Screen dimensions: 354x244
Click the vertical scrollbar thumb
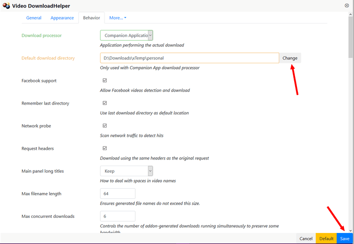350,37
